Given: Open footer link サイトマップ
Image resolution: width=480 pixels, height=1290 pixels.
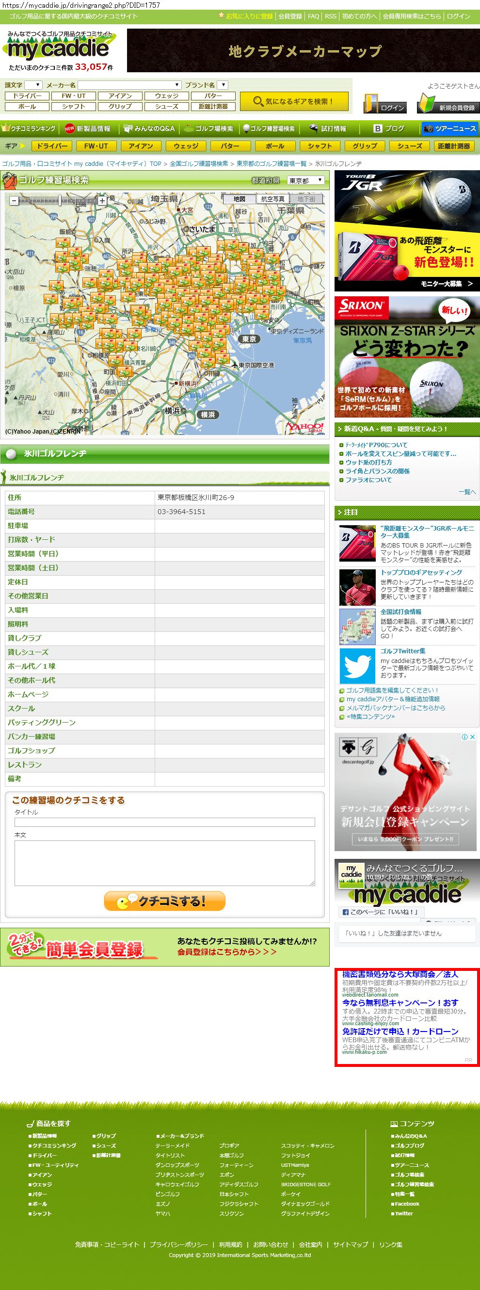Looking at the screenshot, I should (x=351, y=1244).
